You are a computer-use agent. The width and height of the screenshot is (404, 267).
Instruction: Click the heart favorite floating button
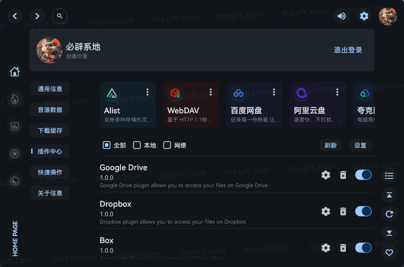[x=389, y=252]
